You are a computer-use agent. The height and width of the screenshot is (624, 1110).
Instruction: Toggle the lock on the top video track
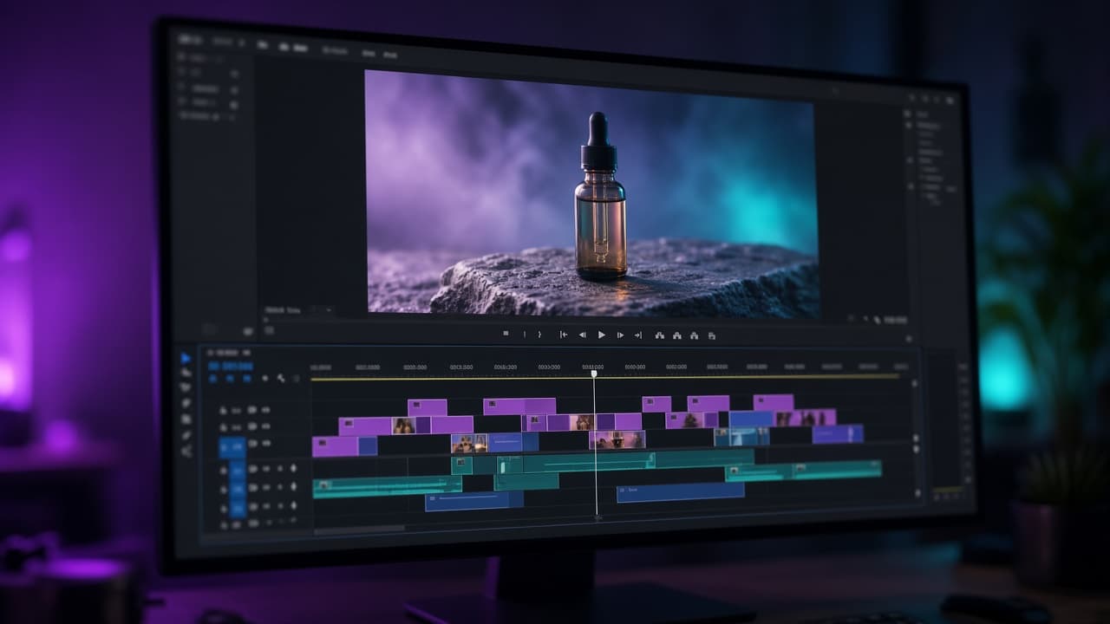pos(224,410)
